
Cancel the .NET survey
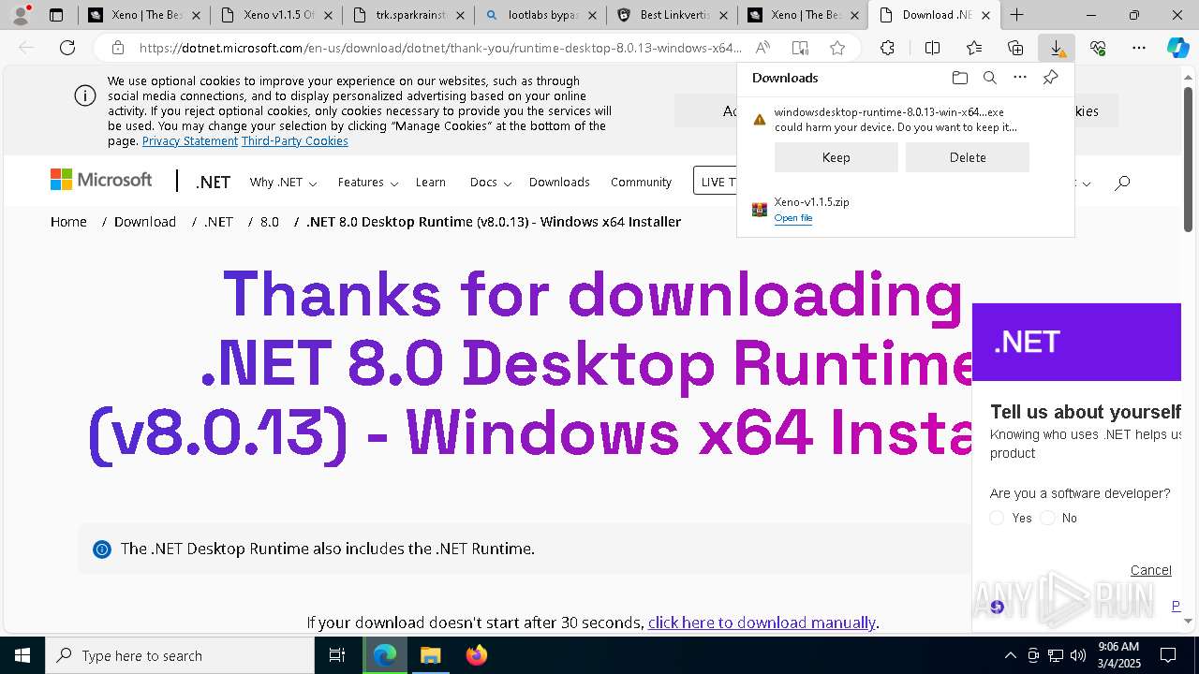1150,570
